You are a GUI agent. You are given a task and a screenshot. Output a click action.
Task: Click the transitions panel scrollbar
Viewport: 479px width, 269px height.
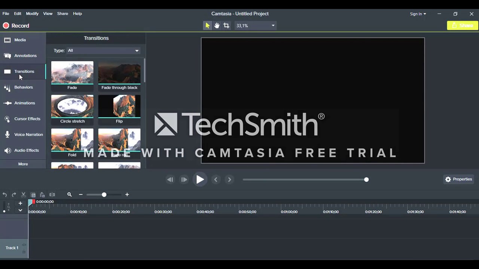144,70
